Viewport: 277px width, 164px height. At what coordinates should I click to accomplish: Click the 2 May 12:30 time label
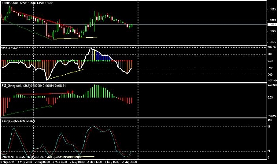point(94,162)
